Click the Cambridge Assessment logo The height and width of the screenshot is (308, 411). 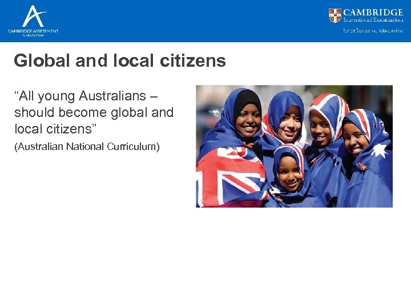[x=33, y=21]
